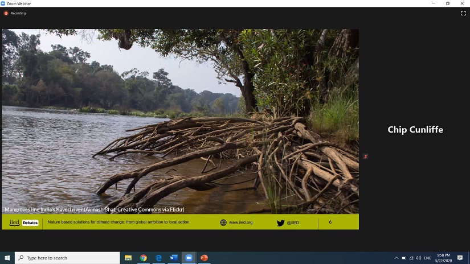Enter full screen using the top-right icon
Image resolution: width=470 pixels, height=264 pixels.
(463, 13)
